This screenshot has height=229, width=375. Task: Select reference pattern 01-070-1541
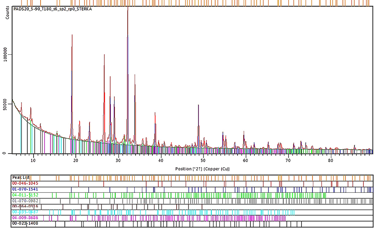click(x=25, y=189)
